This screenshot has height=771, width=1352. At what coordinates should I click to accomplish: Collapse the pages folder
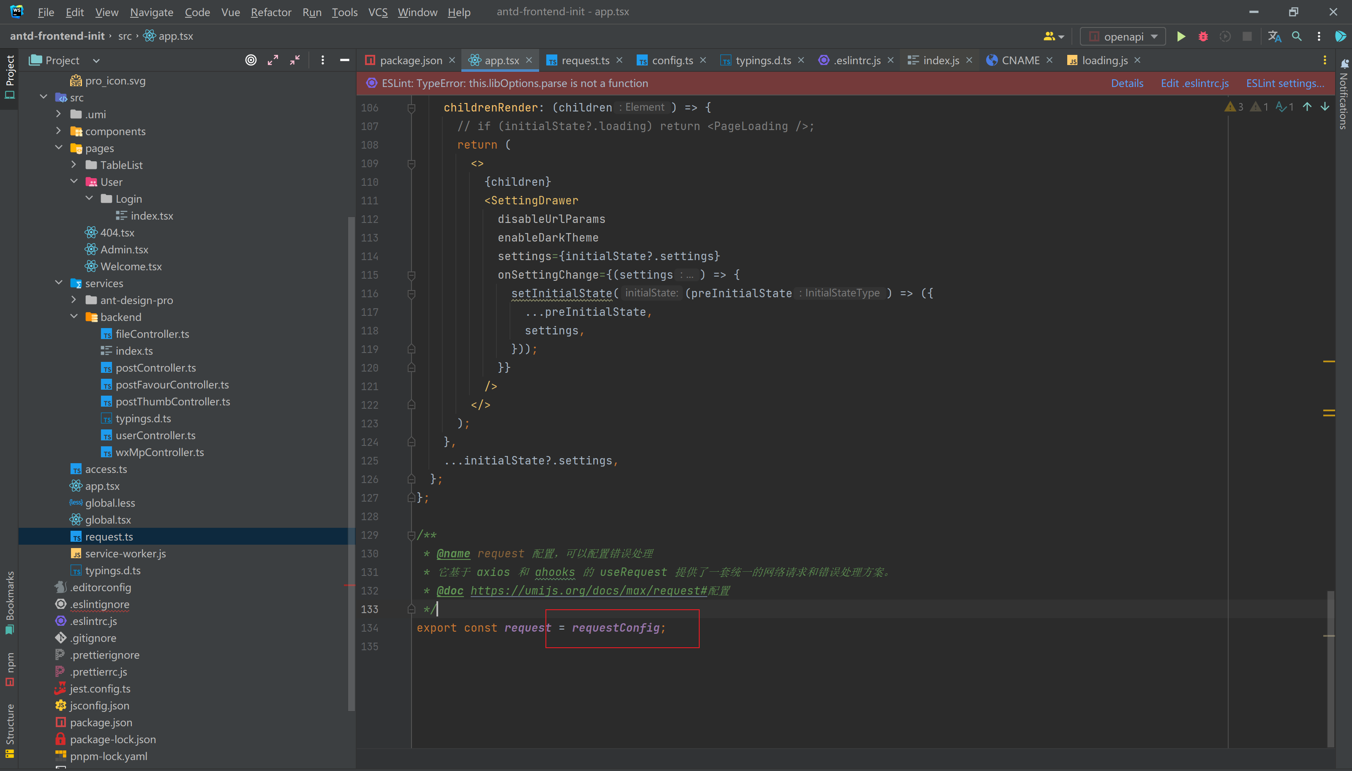point(59,148)
